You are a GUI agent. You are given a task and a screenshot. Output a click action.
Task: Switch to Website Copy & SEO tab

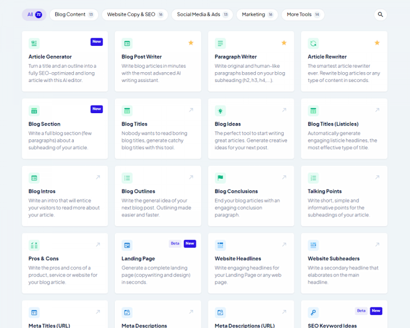click(x=135, y=15)
